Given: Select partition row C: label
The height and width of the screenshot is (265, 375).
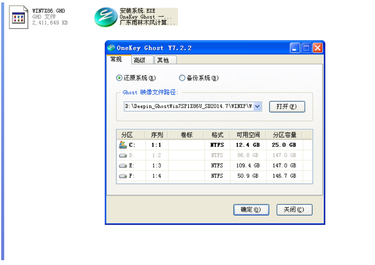Looking at the screenshot, I should point(132,145).
